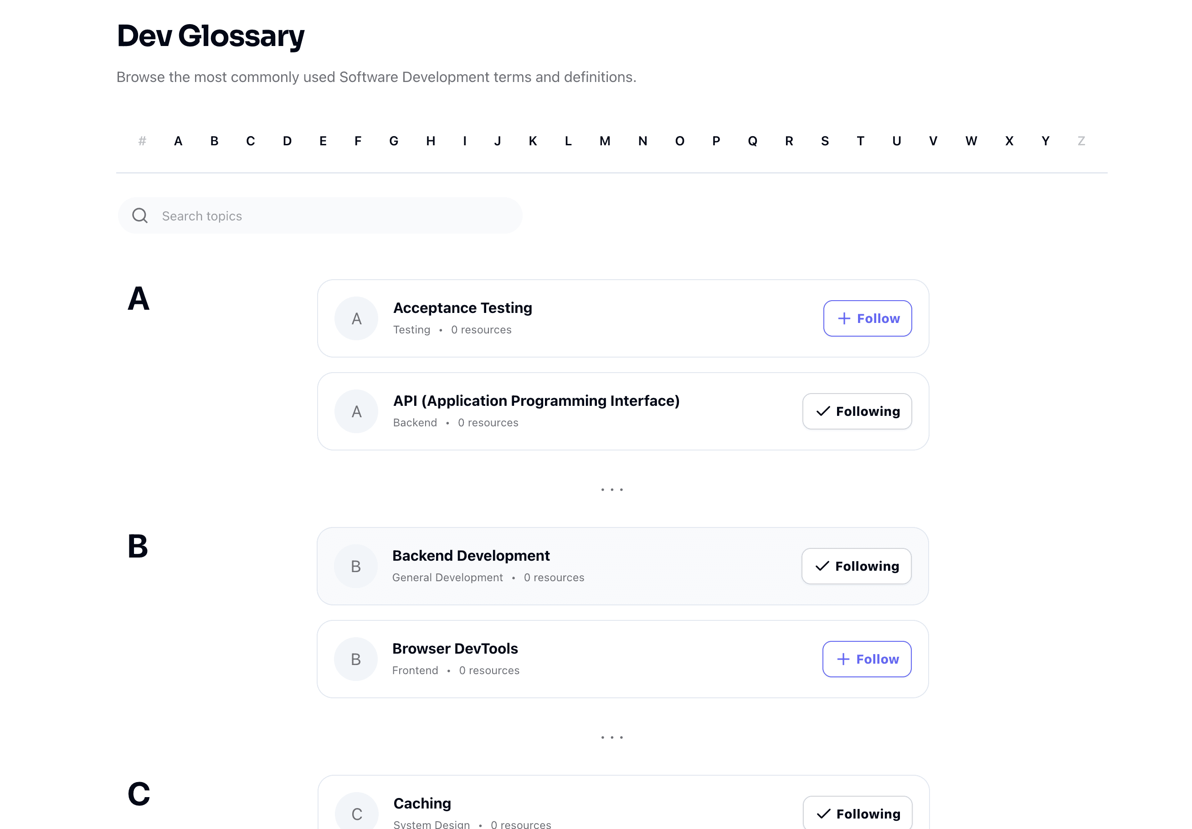Unfollow the Caching topic

[857, 814]
